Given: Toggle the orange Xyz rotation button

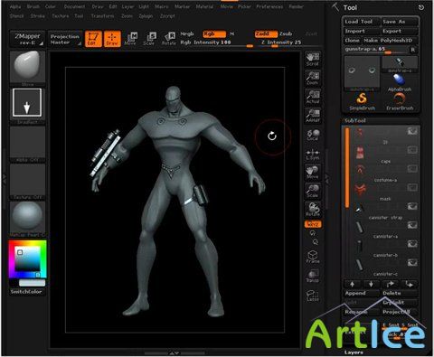Looking at the screenshot, I should 313,224.
